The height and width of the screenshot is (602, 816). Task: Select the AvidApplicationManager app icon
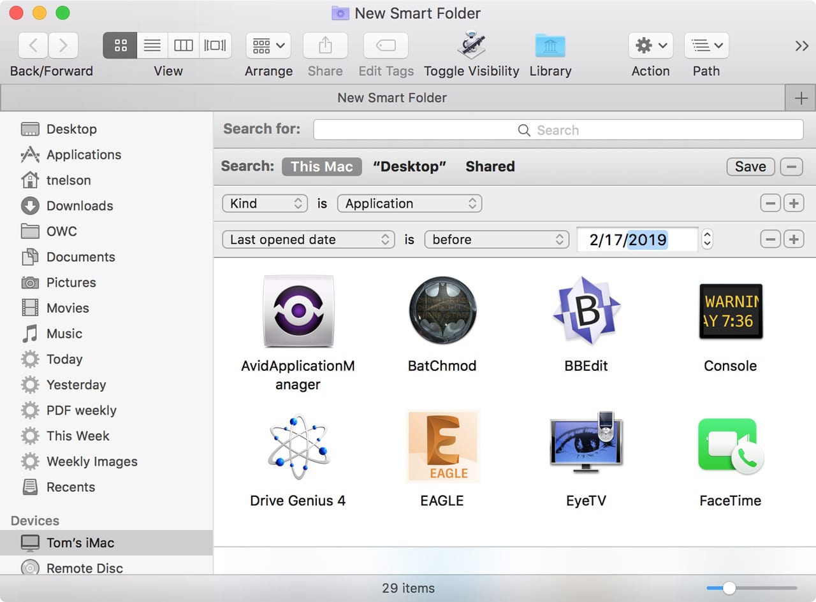298,311
